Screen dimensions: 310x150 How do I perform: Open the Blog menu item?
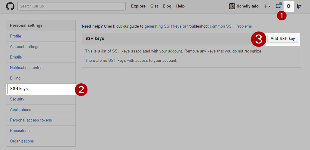167,6
